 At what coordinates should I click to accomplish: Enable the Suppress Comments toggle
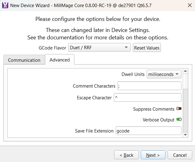tap(179, 109)
